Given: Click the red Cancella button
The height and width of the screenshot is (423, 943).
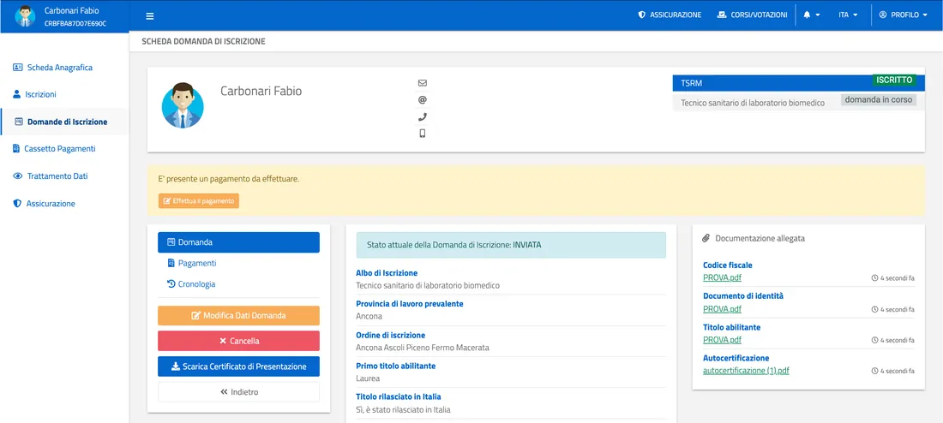Looking at the screenshot, I should (x=239, y=341).
